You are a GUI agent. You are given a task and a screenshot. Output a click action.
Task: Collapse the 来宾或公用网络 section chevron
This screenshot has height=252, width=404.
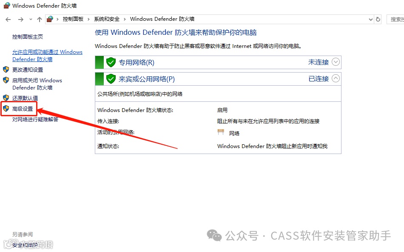tap(336, 78)
